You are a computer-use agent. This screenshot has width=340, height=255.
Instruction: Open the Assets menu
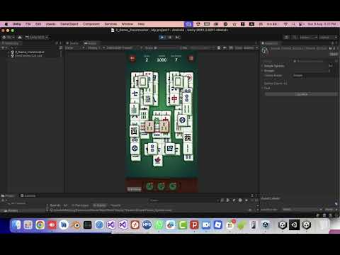click(x=51, y=24)
